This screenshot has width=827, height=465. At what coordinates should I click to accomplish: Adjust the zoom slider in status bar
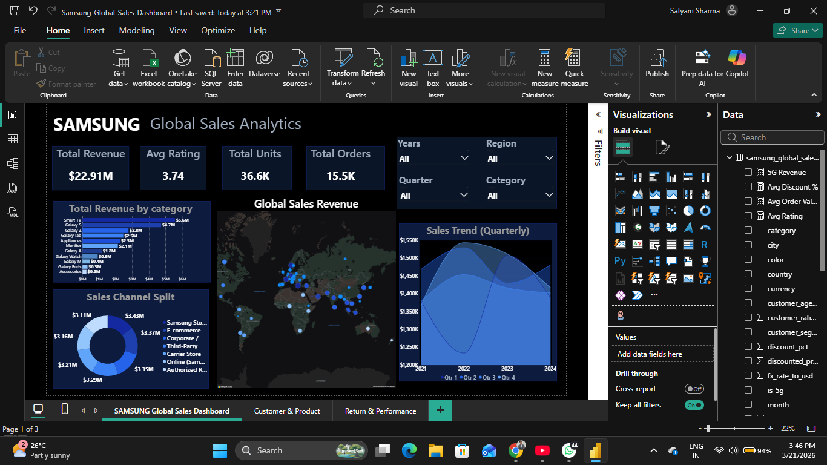coord(708,429)
